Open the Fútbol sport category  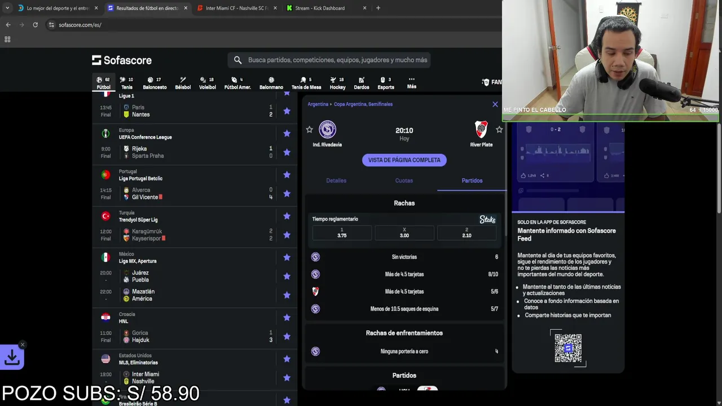[x=103, y=83]
